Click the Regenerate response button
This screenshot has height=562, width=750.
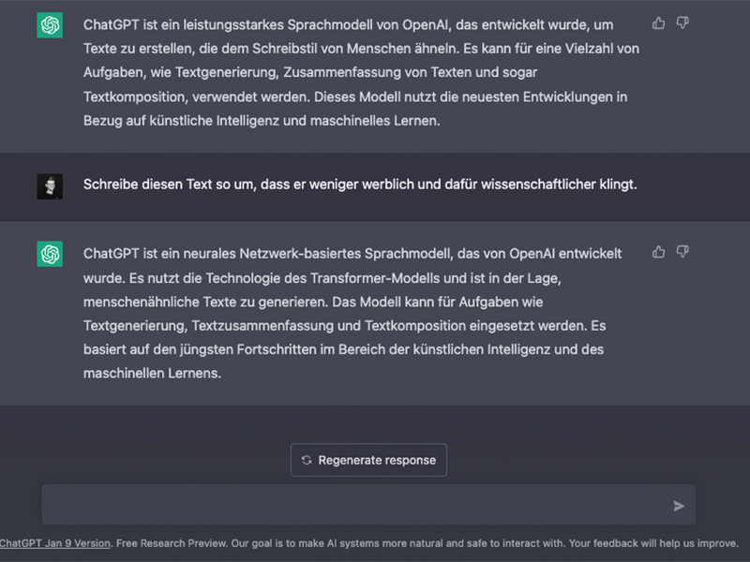[368, 460]
